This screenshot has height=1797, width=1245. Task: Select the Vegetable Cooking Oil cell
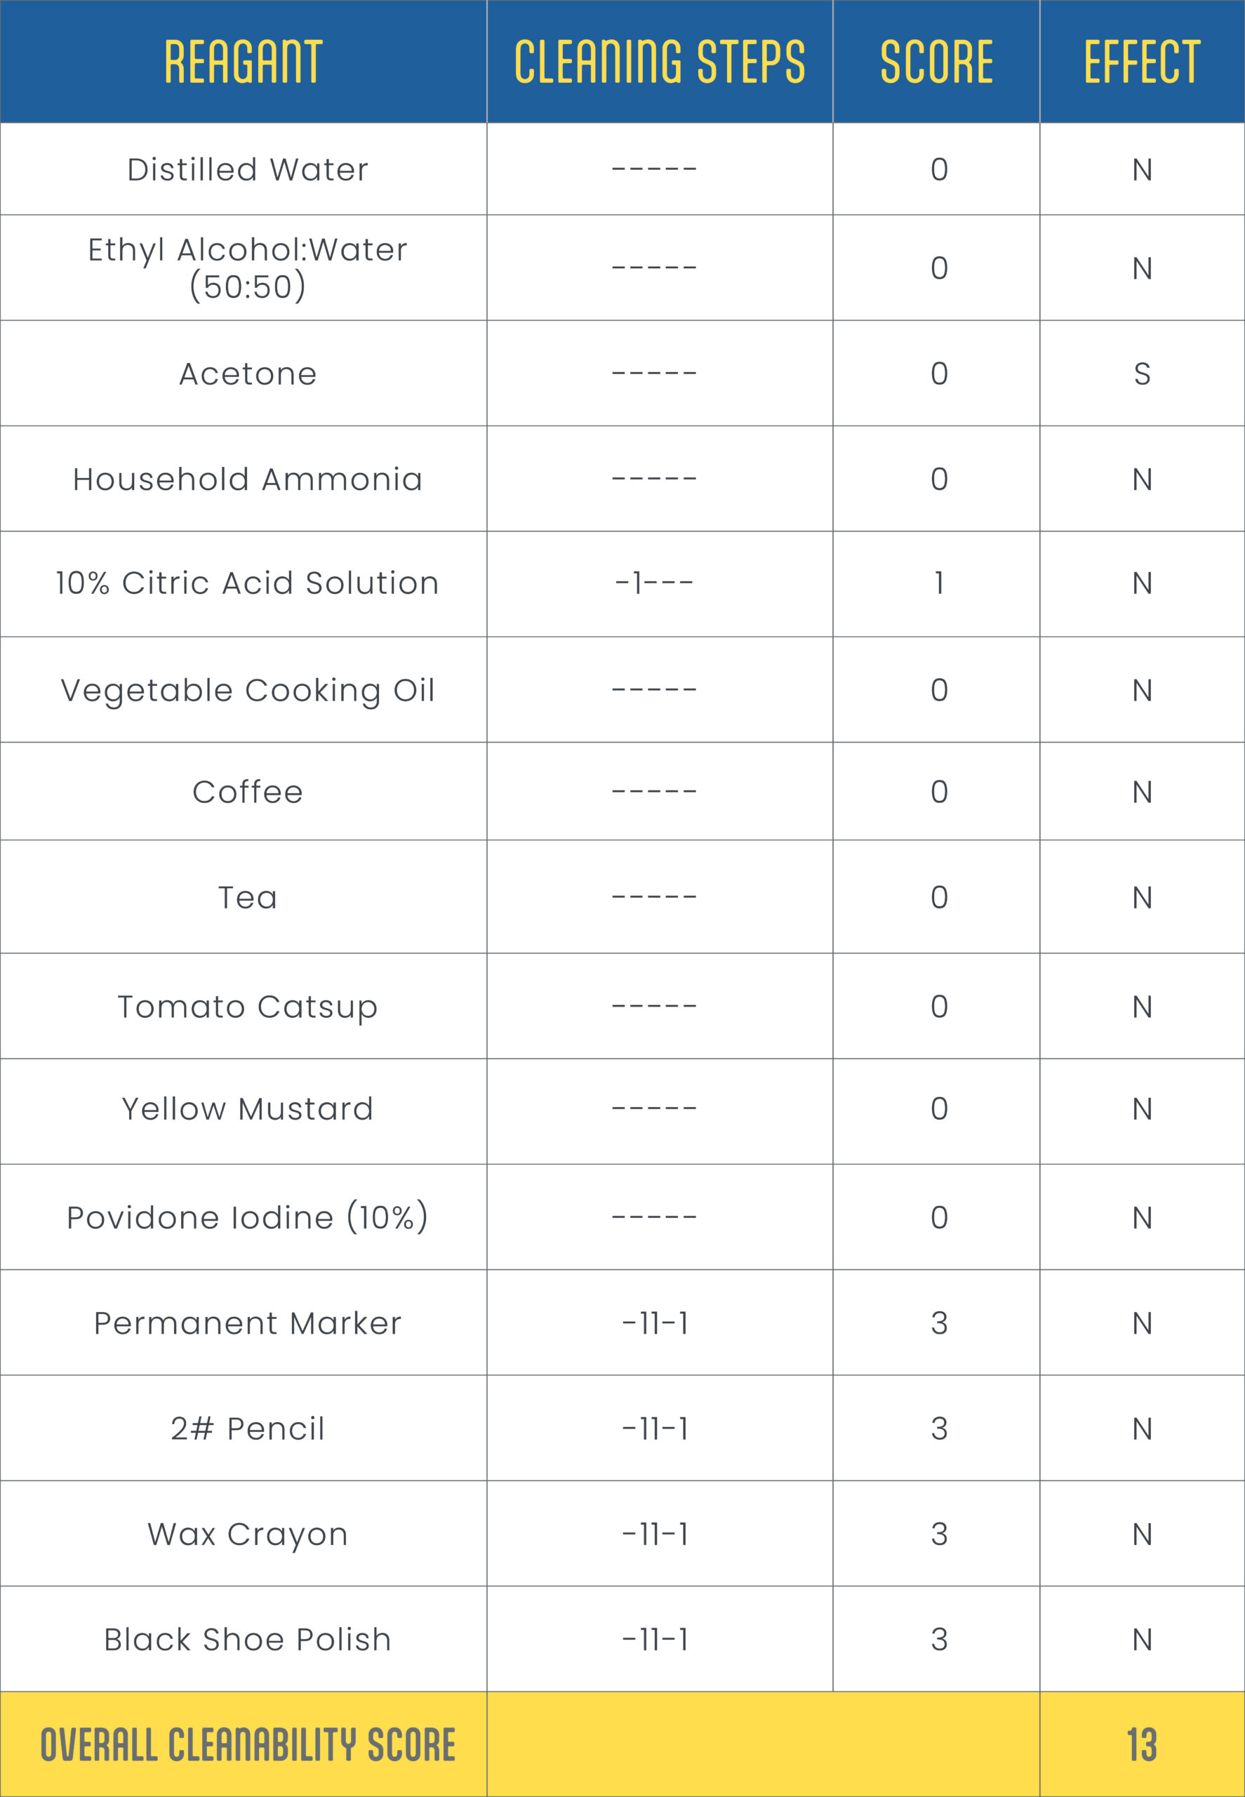(247, 691)
